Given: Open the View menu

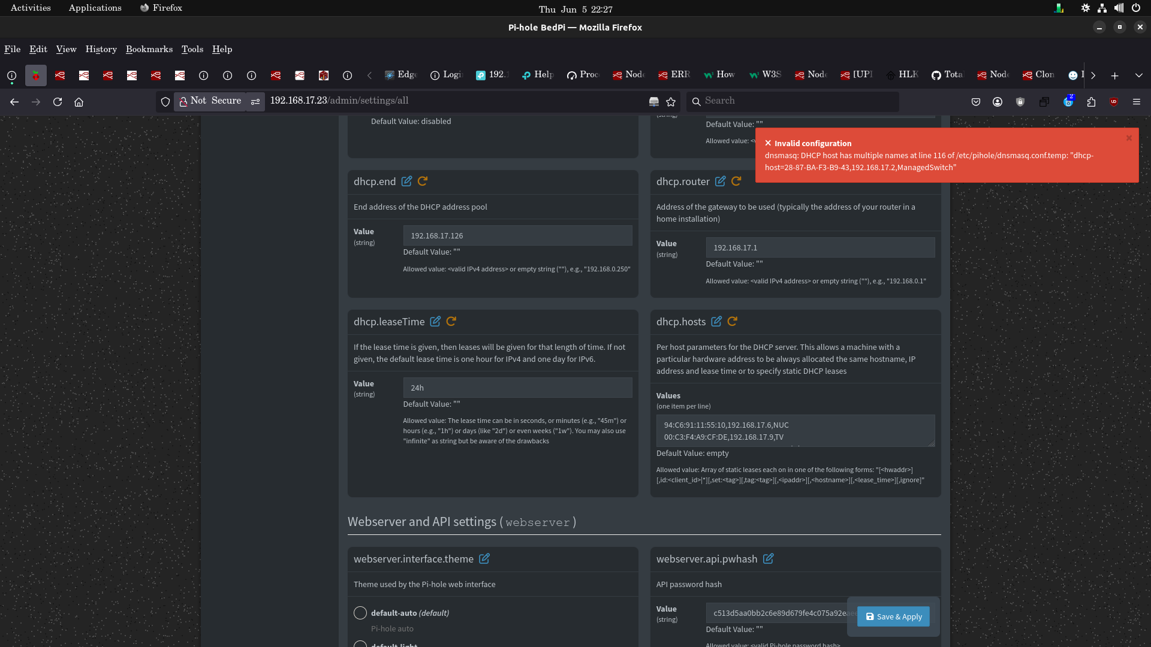Looking at the screenshot, I should [67, 49].
